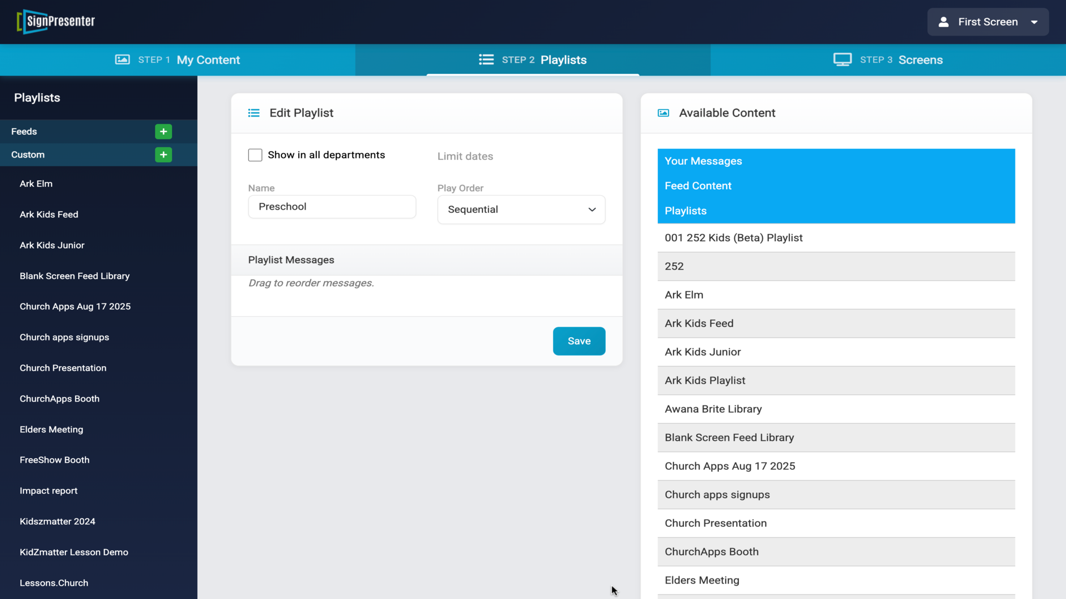Enable Show in all departments checkbox

point(255,155)
